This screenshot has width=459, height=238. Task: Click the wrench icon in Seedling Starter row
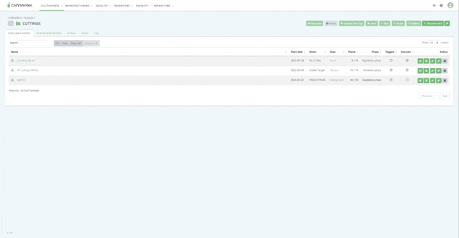(439, 61)
